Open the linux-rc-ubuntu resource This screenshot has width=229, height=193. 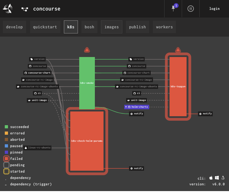pos(37,148)
